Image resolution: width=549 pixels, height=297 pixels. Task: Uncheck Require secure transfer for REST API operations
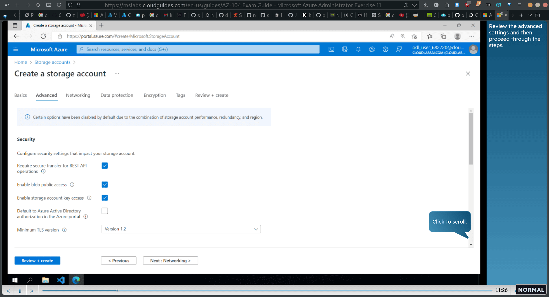(x=105, y=166)
